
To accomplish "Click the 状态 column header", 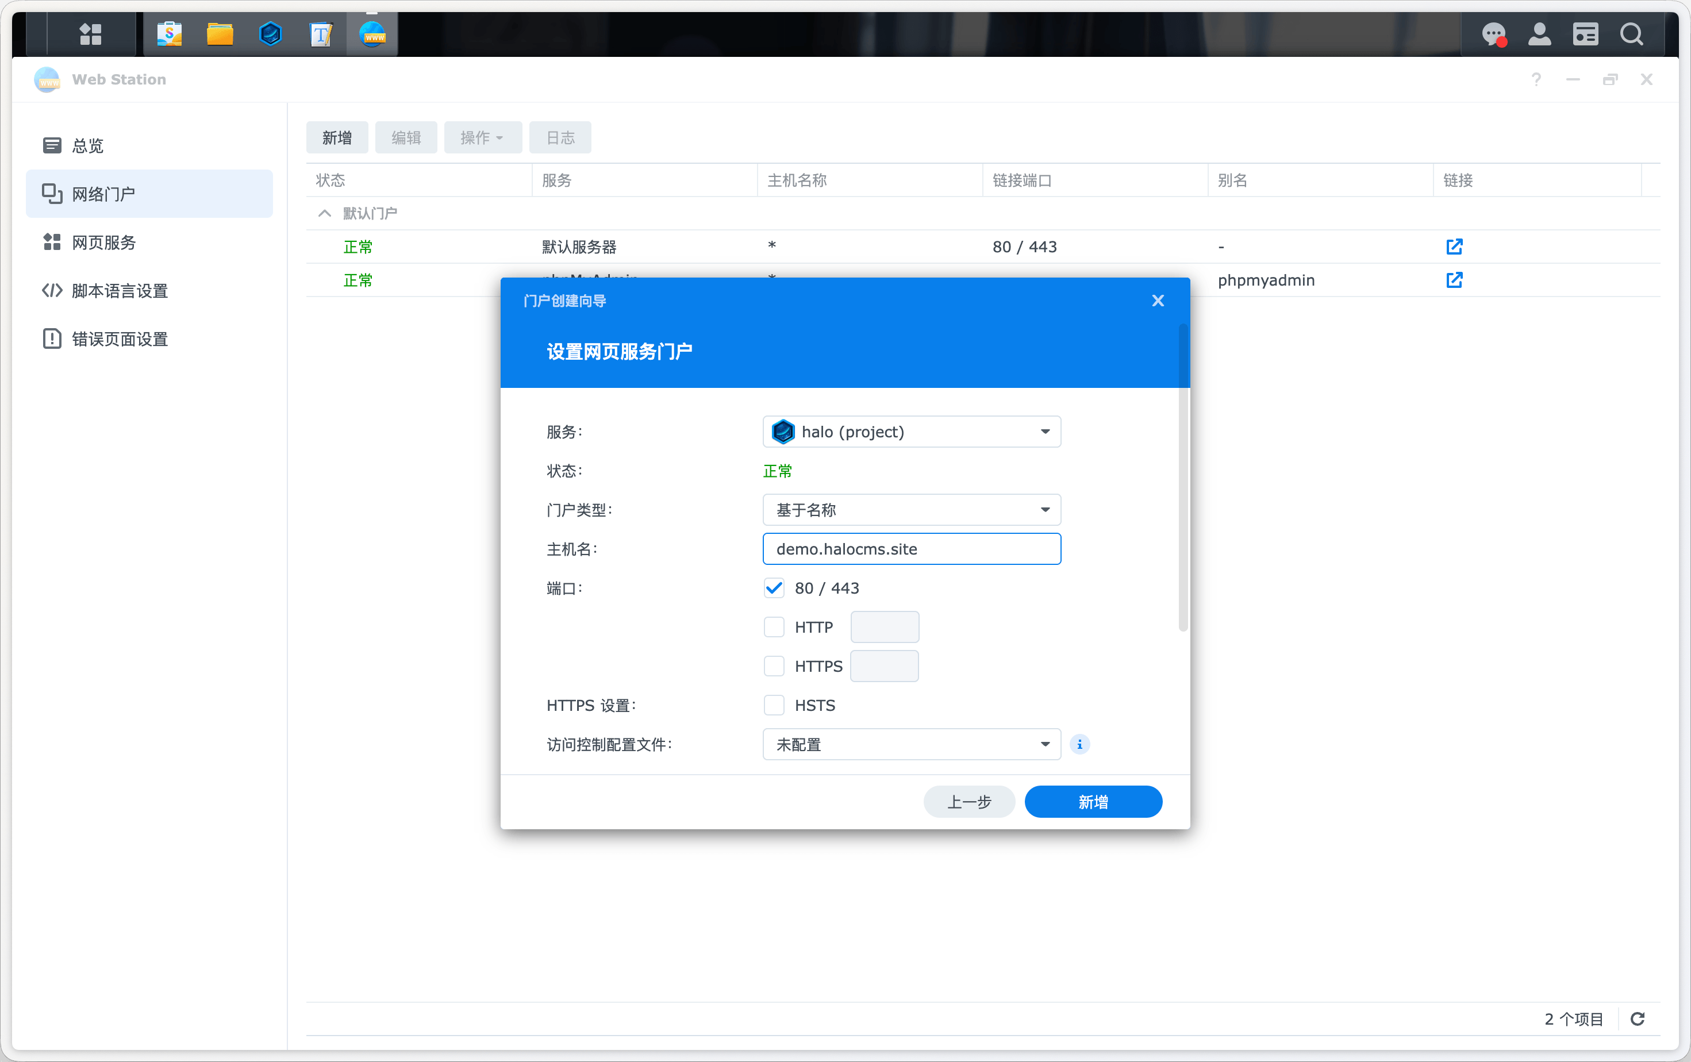I will point(419,180).
